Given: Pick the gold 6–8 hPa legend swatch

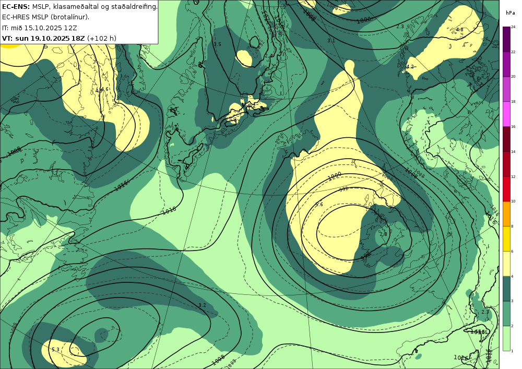Looking at the screenshot, I should (x=506, y=239).
